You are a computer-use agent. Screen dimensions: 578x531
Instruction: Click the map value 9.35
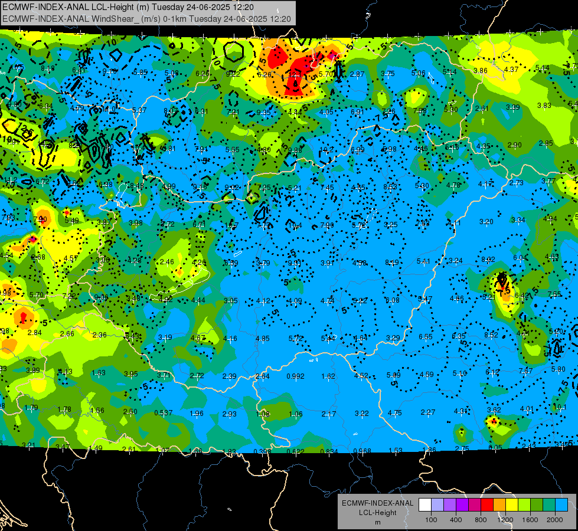(x=263, y=112)
